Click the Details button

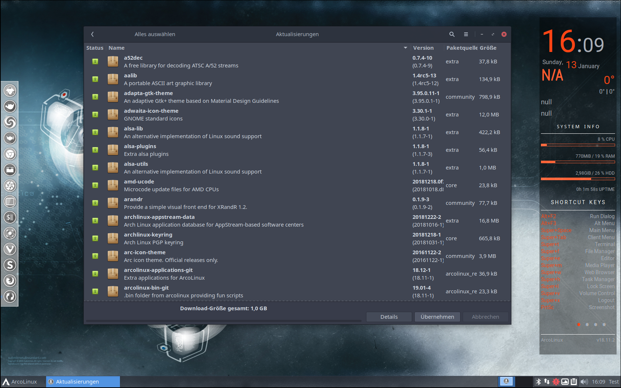click(389, 317)
